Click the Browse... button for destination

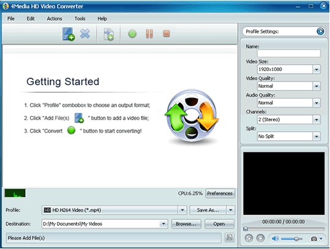click(x=186, y=224)
